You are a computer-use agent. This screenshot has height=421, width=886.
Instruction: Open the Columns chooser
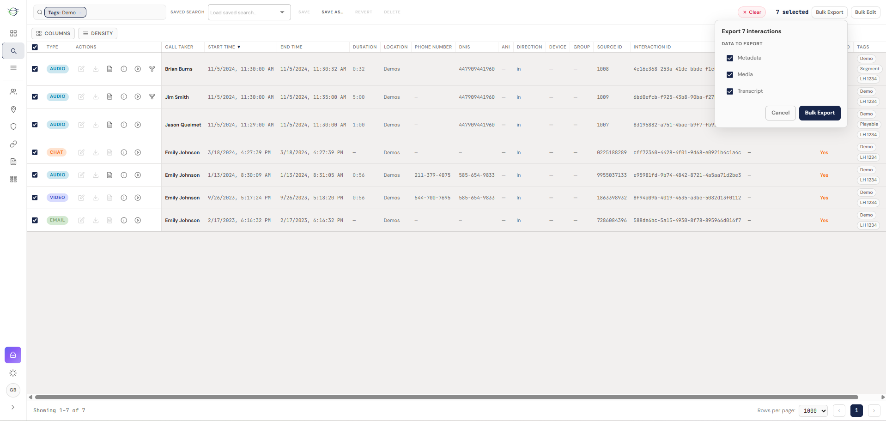pos(53,33)
